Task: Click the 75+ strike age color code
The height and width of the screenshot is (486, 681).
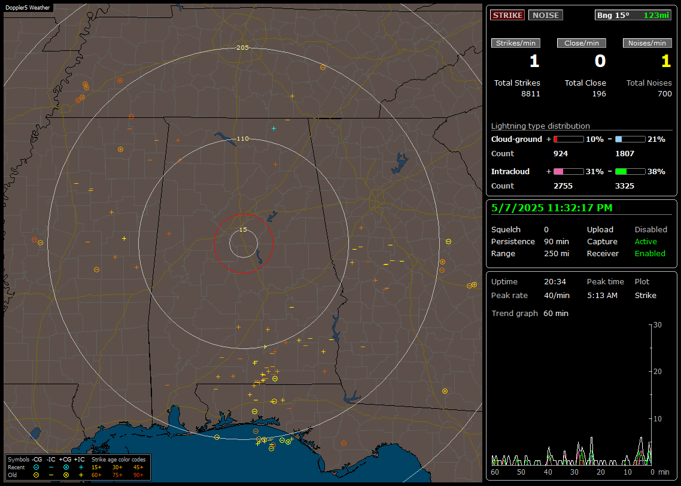Action: (117, 475)
